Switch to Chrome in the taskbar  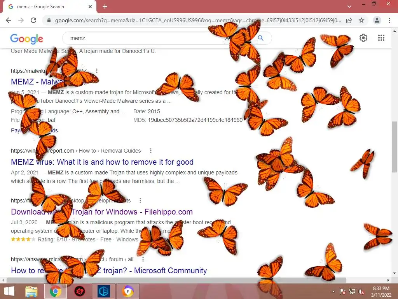pyautogui.click(x=56, y=291)
